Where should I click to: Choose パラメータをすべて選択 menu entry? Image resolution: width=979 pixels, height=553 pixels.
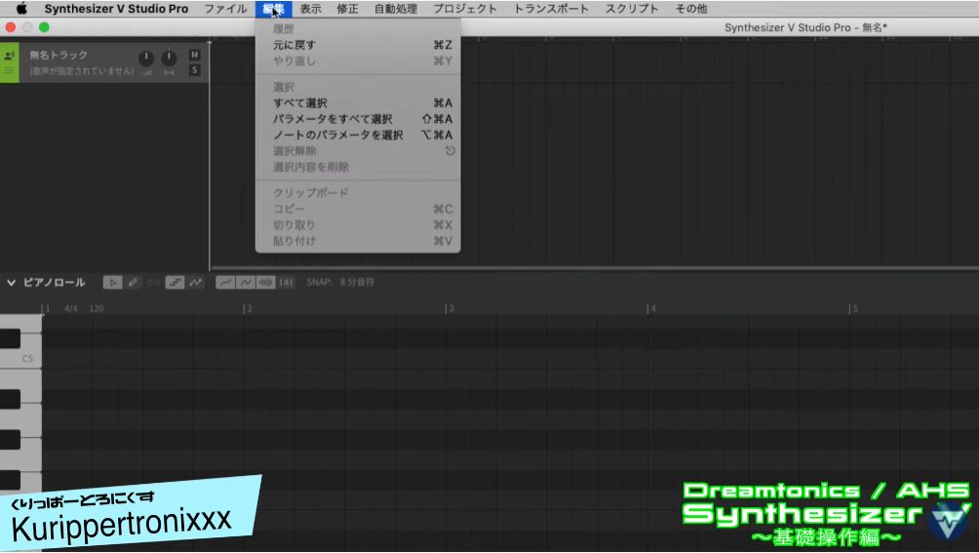pos(358,119)
